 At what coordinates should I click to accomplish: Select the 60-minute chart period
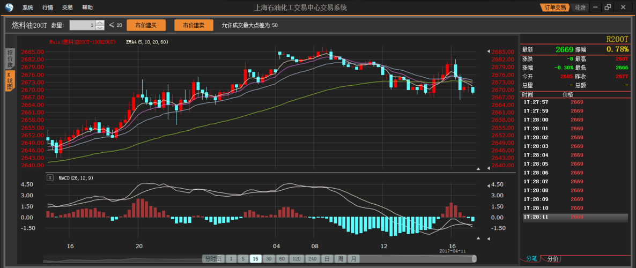(282, 259)
